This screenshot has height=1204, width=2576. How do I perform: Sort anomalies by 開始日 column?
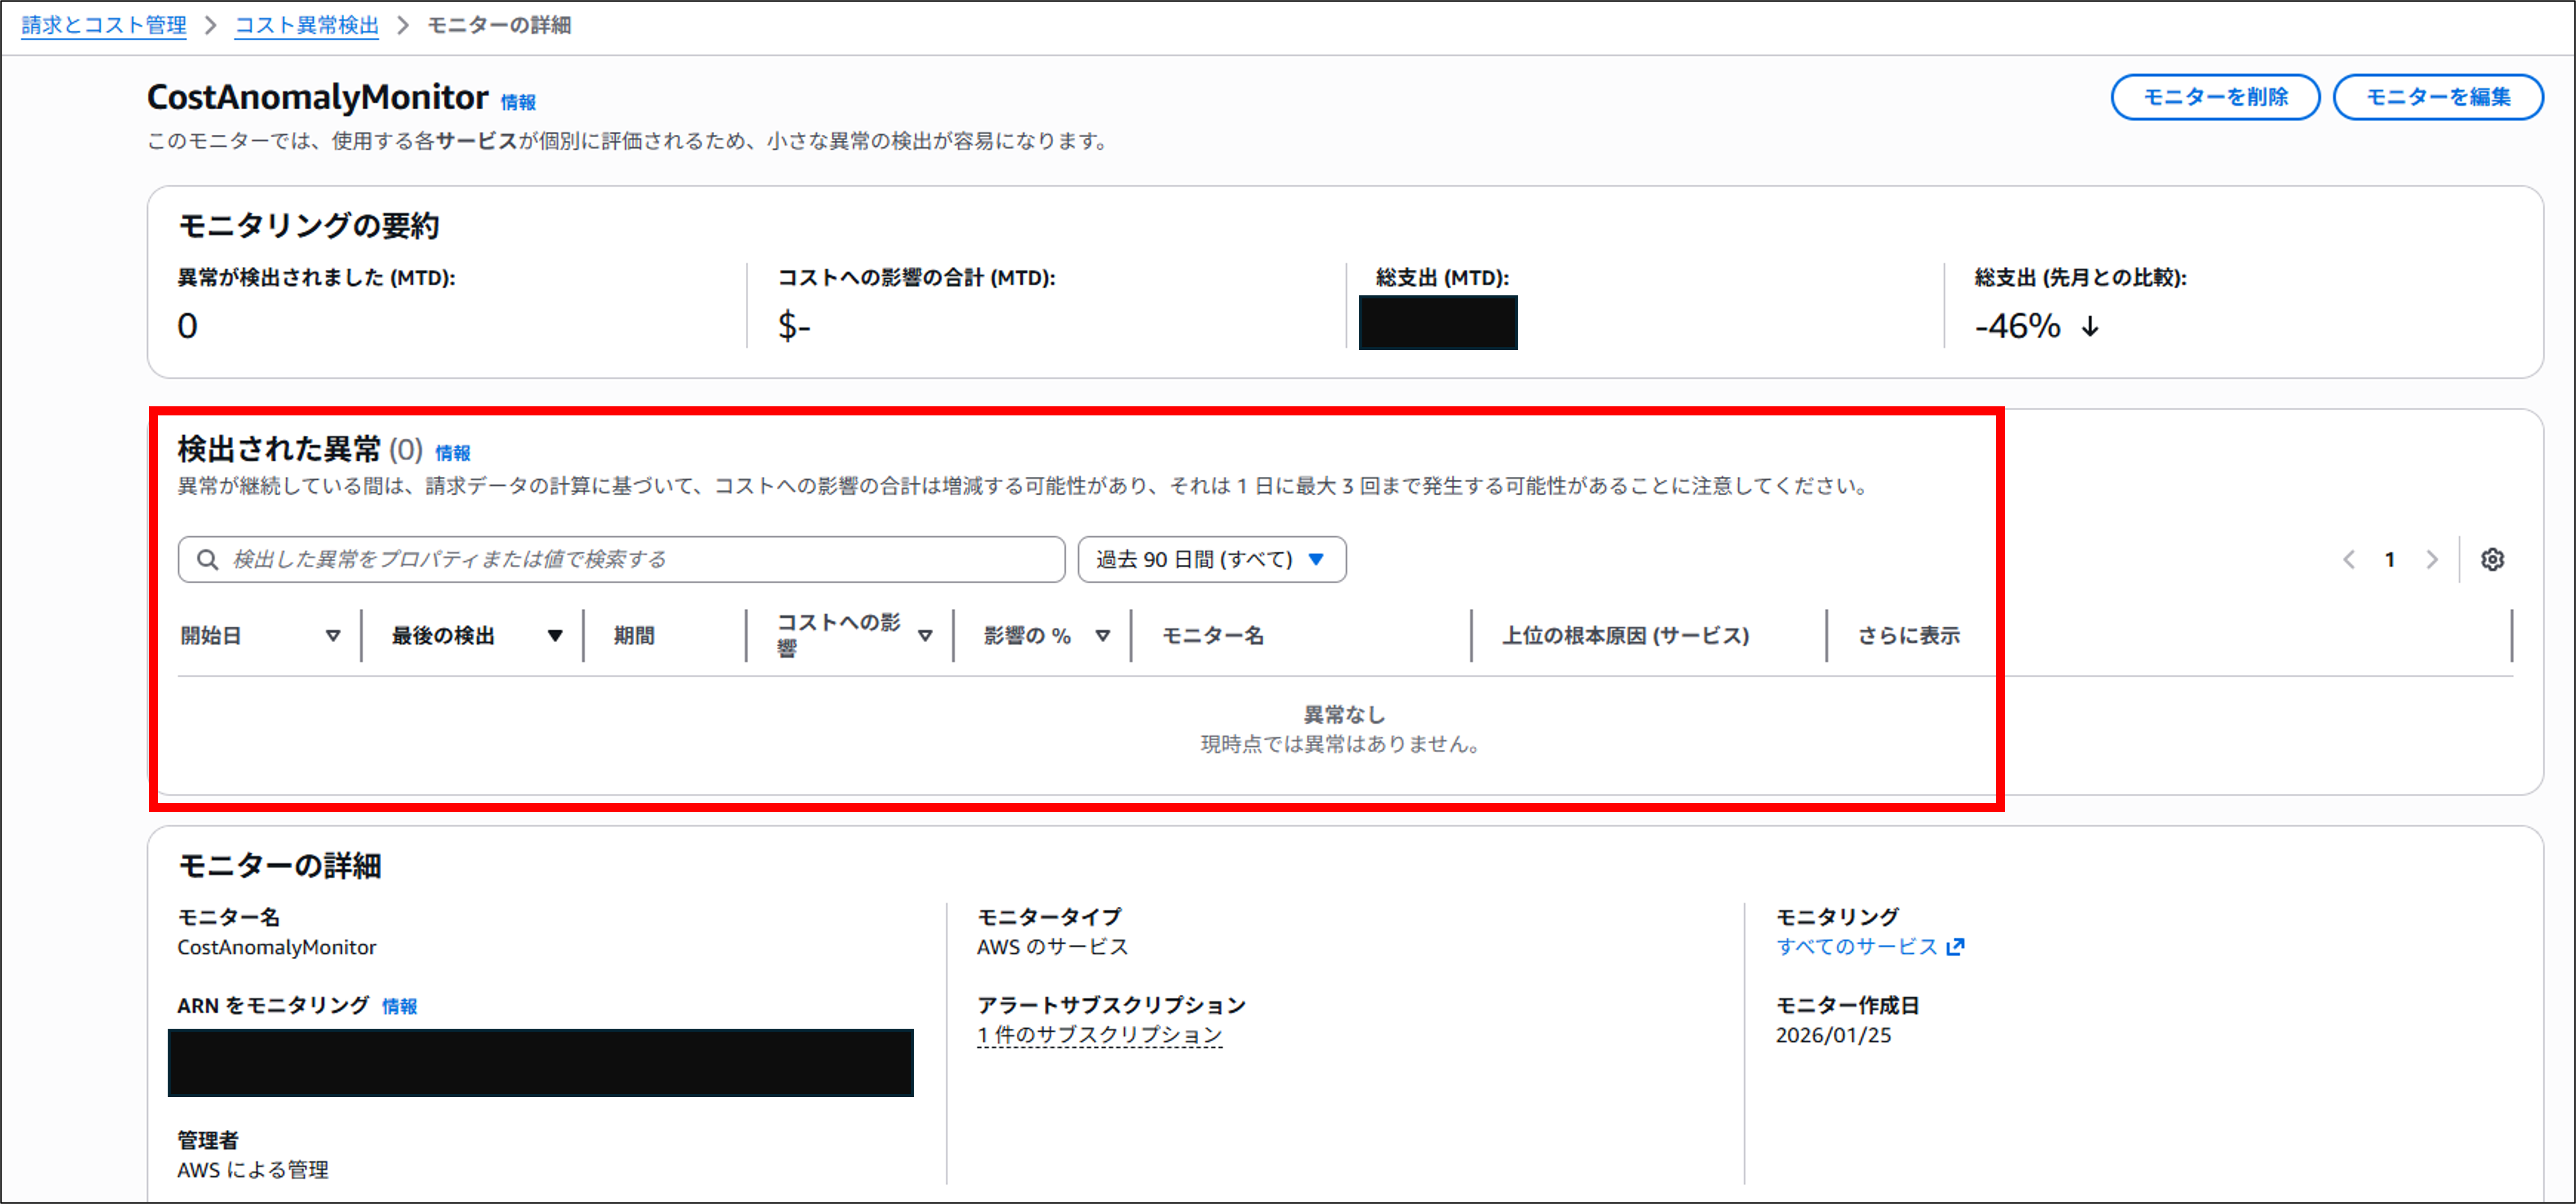[x=333, y=636]
